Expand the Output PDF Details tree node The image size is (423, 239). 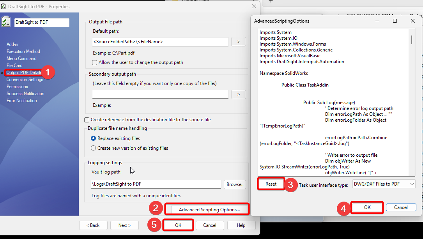point(2,73)
